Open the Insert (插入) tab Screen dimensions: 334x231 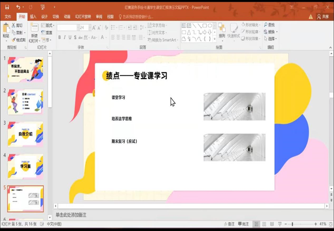pos(33,17)
